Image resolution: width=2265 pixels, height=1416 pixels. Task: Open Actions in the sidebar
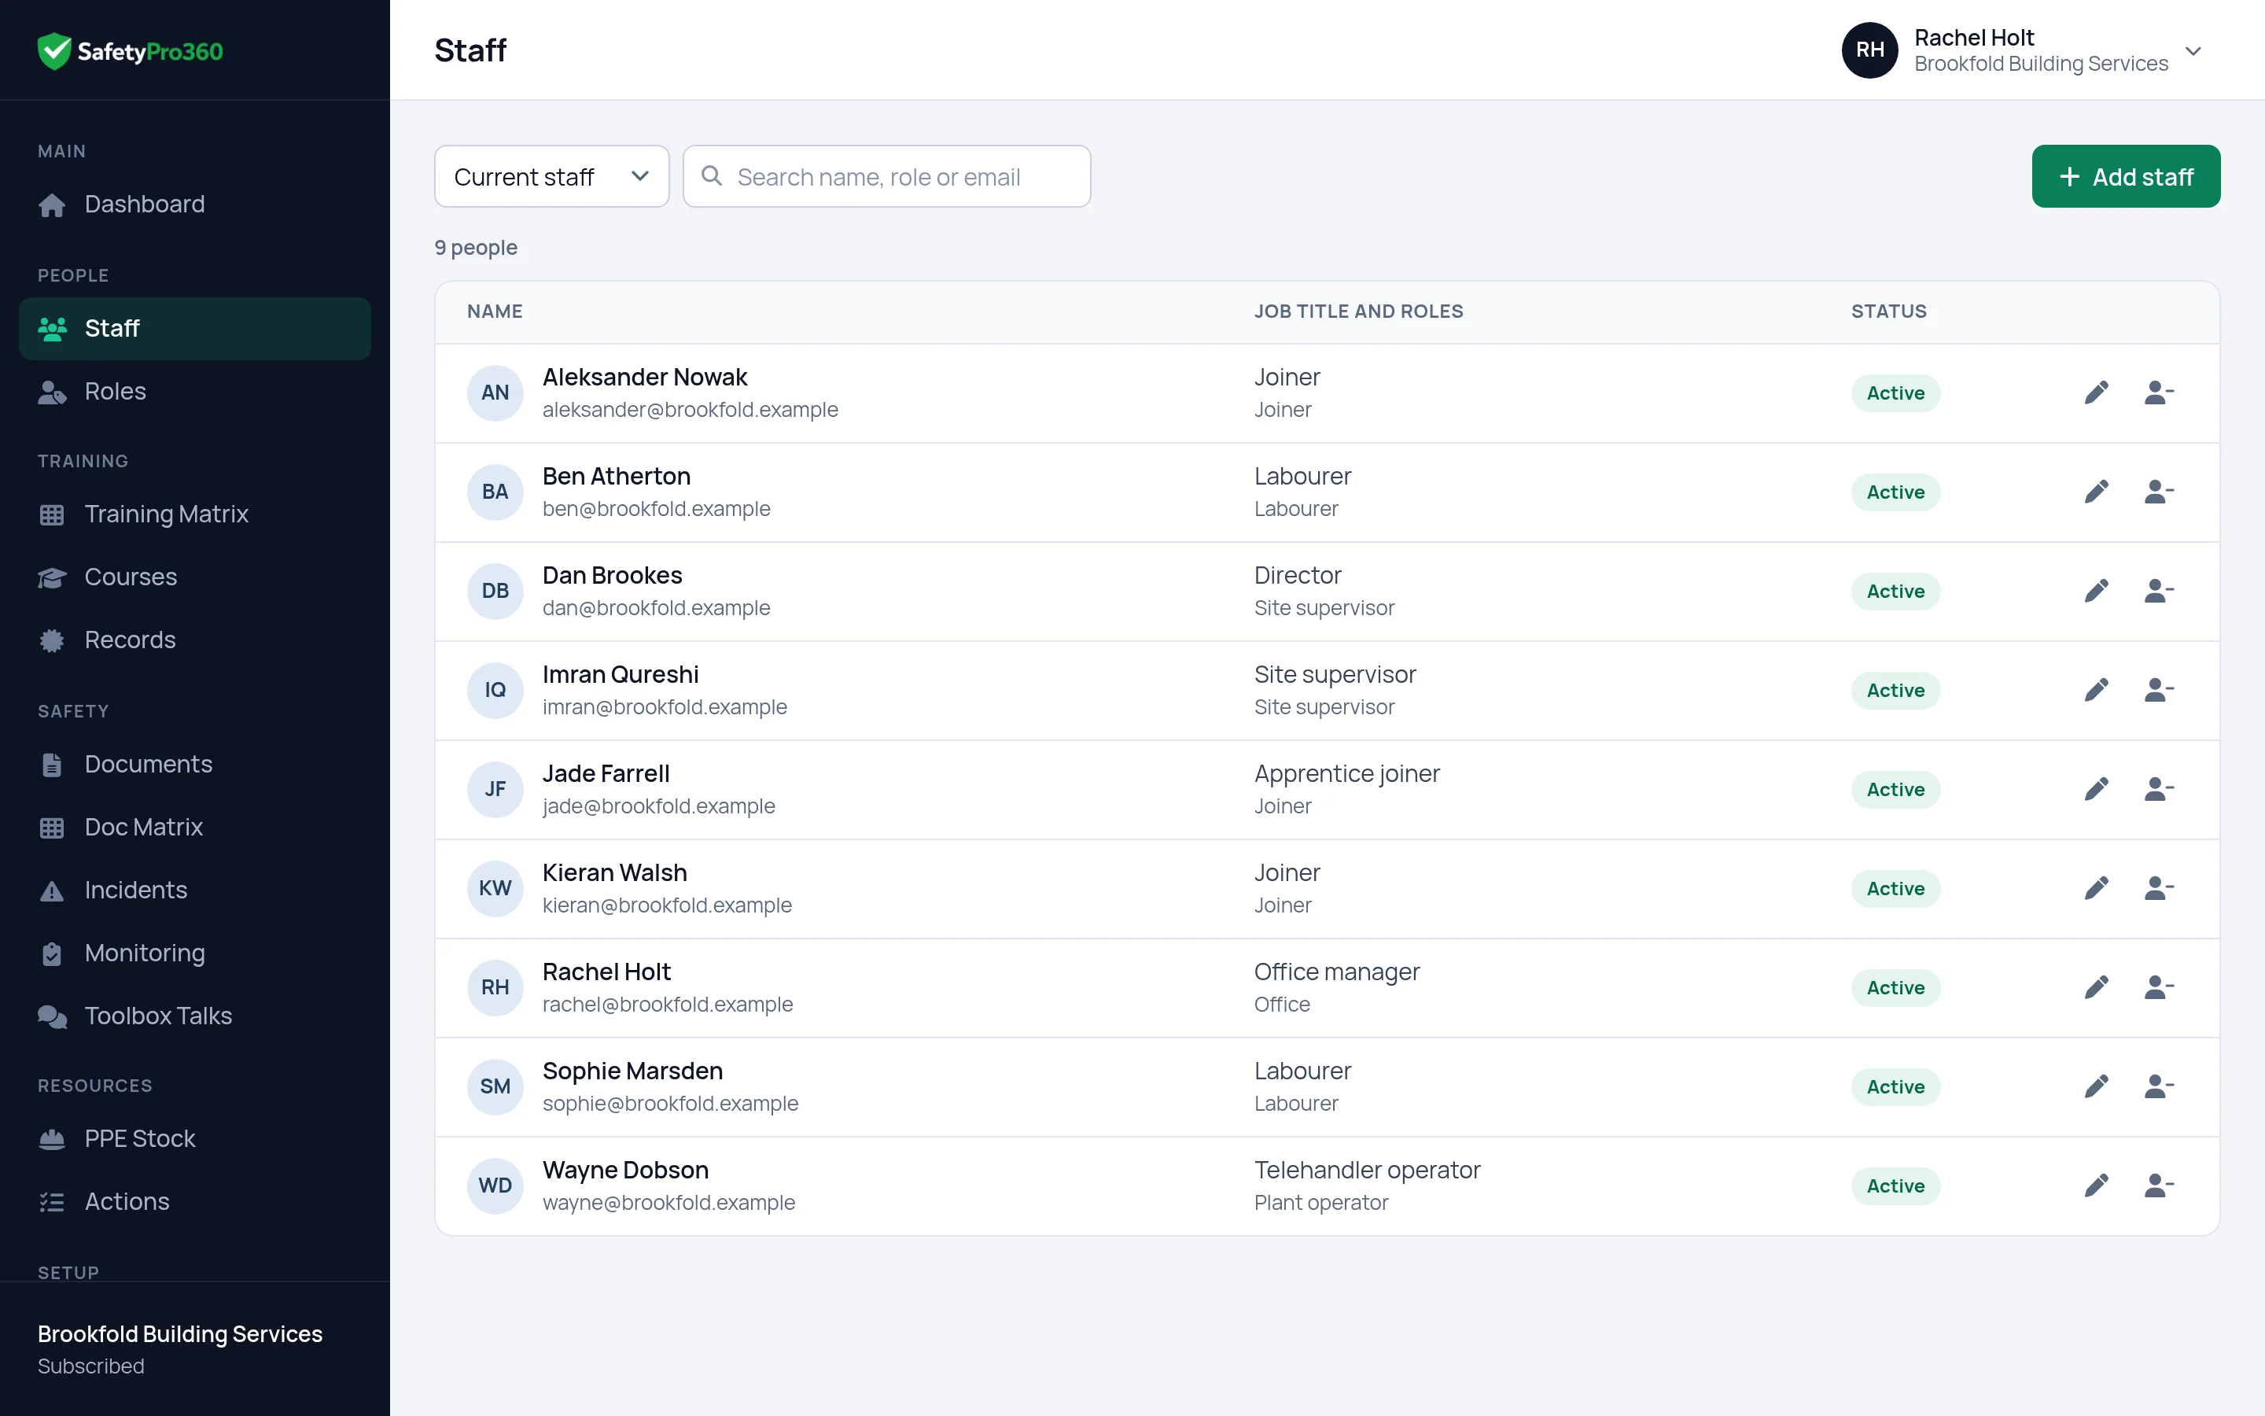[x=195, y=1201]
